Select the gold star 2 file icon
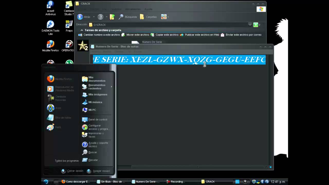329x185 pixels. pos(83,45)
